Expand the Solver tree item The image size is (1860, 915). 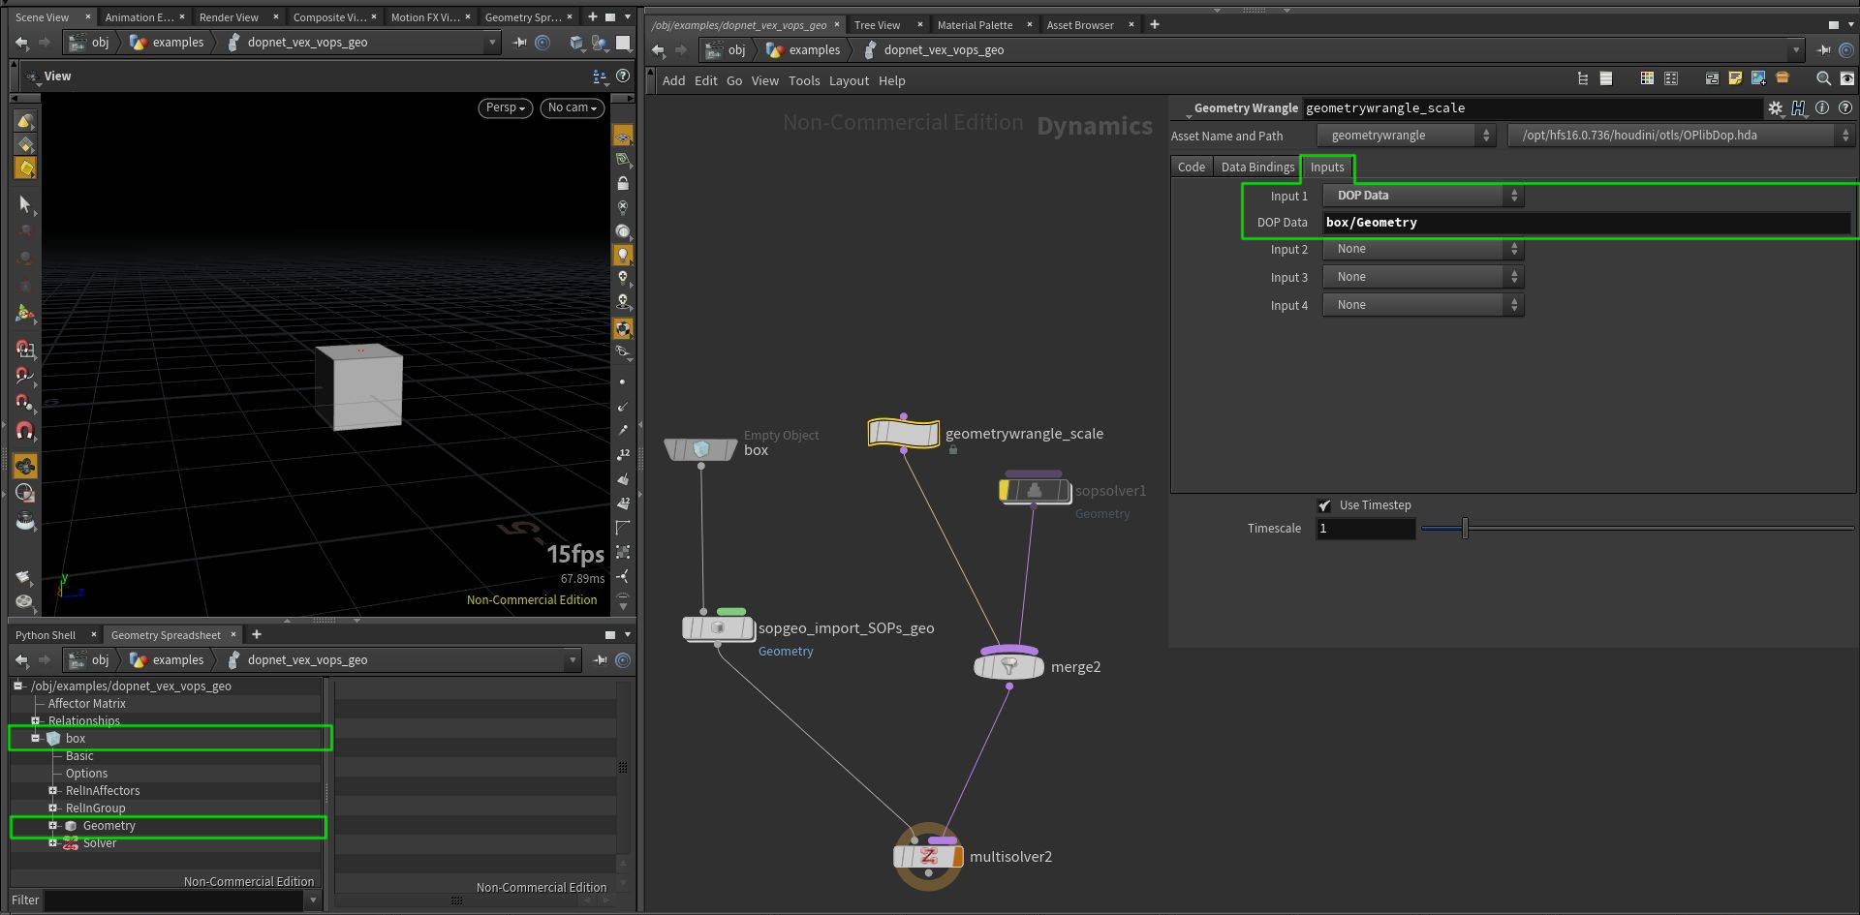(53, 843)
